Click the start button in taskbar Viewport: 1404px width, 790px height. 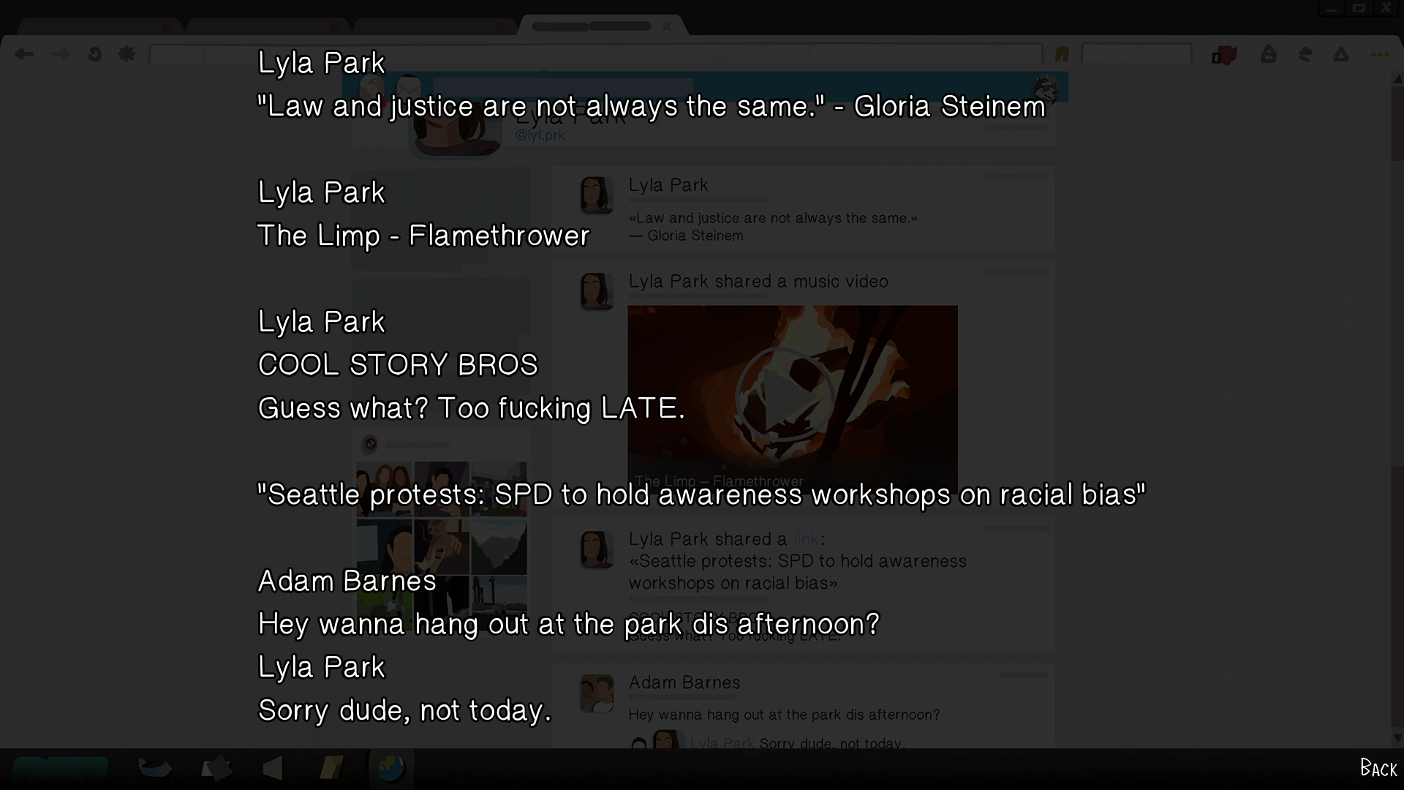(x=60, y=768)
